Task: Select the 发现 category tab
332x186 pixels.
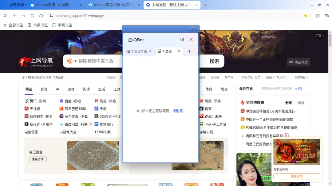Action: [x=224, y=89]
